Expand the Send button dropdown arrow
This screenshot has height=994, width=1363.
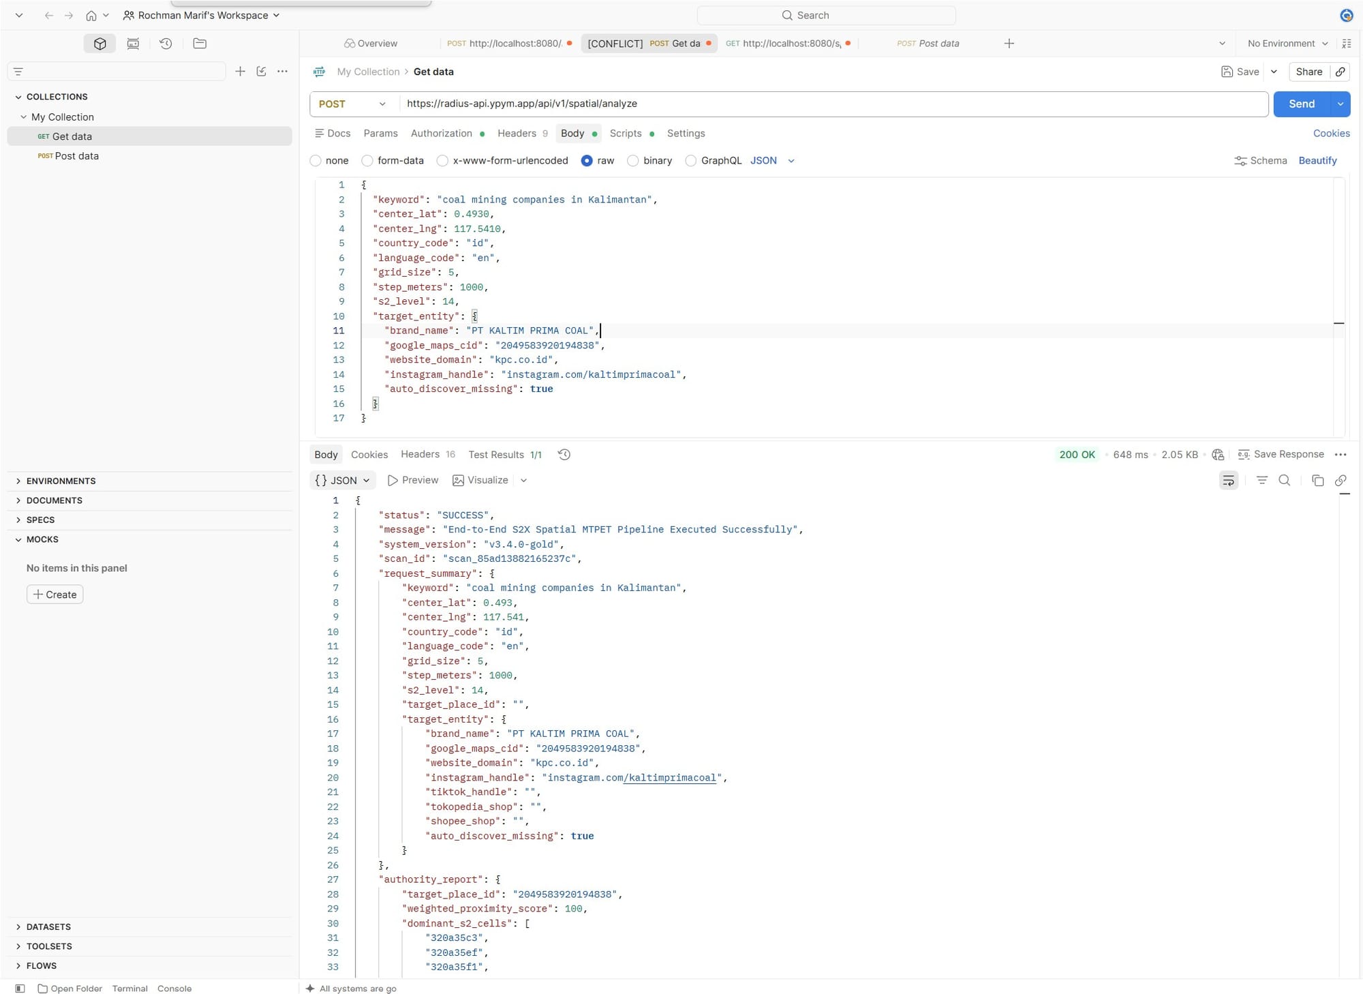point(1340,104)
